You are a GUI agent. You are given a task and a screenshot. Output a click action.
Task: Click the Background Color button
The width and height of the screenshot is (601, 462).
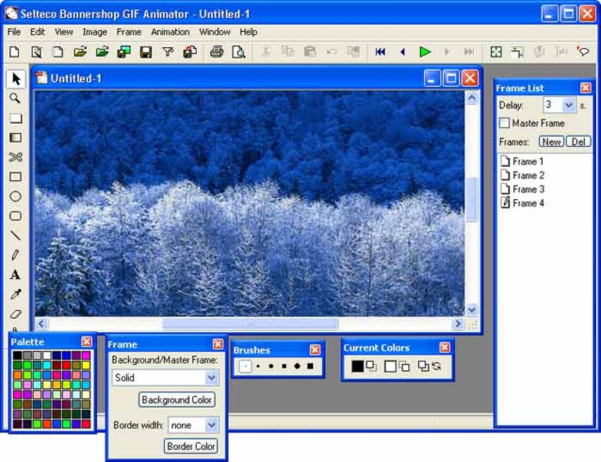[x=177, y=400]
